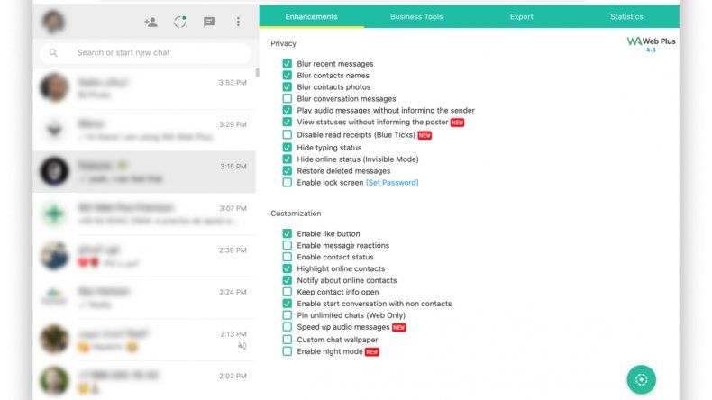This screenshot has width=712, height=400.
Task: Switch to the Business Tools tab
Action: (416, 16)
